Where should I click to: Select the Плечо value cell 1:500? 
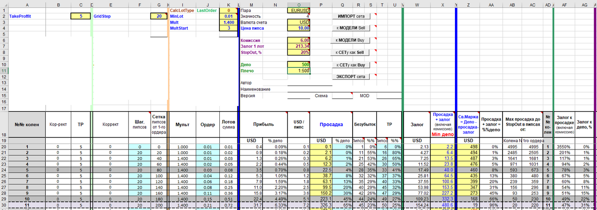click(298, 71)
